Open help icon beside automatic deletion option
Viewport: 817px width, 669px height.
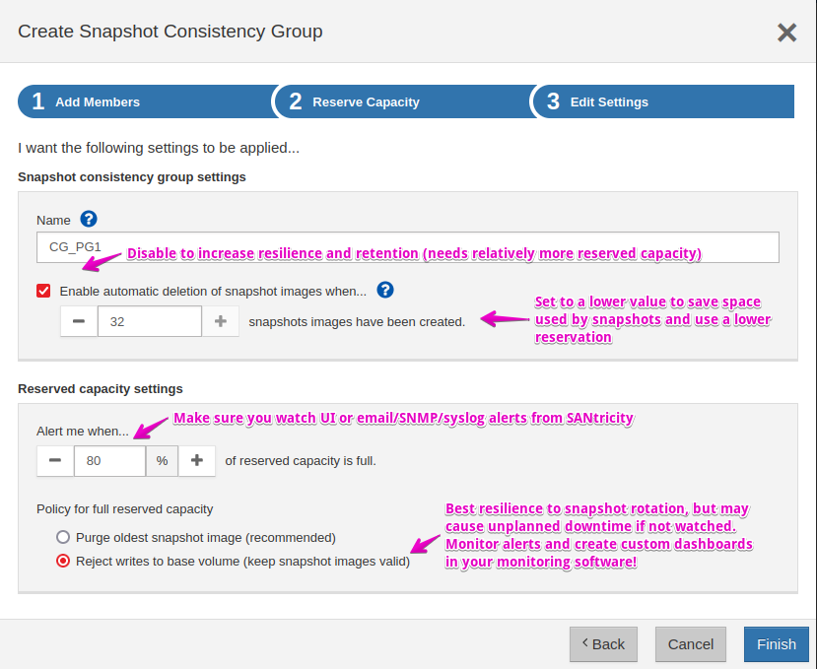(385, 290)
